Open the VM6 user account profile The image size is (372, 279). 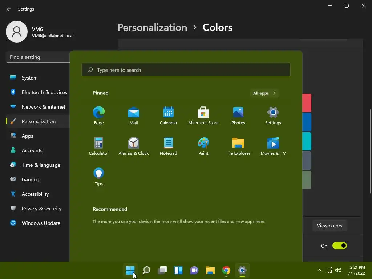pos(40,32)
